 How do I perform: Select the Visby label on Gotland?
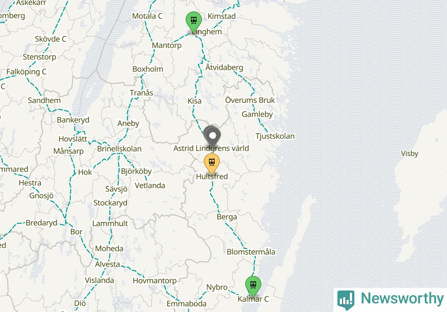point(409,154)
